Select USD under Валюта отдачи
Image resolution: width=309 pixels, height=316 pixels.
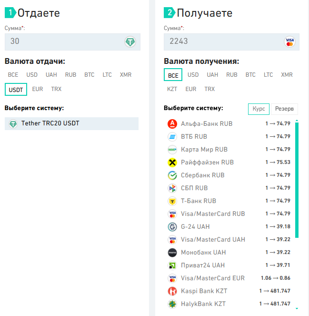(x=32, y=75)
